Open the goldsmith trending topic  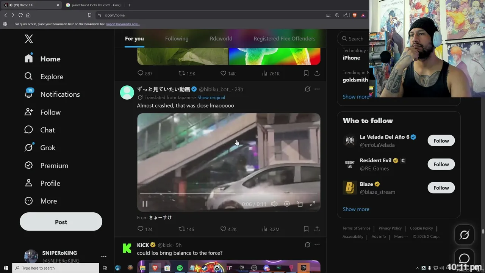coord(355,80)
